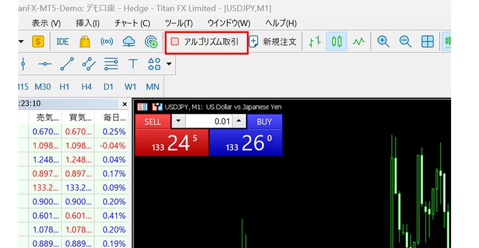Open the 表示 (V) menu
Image resolution: width=479 pixels, height=248 pixels.
tap(46, 23)
